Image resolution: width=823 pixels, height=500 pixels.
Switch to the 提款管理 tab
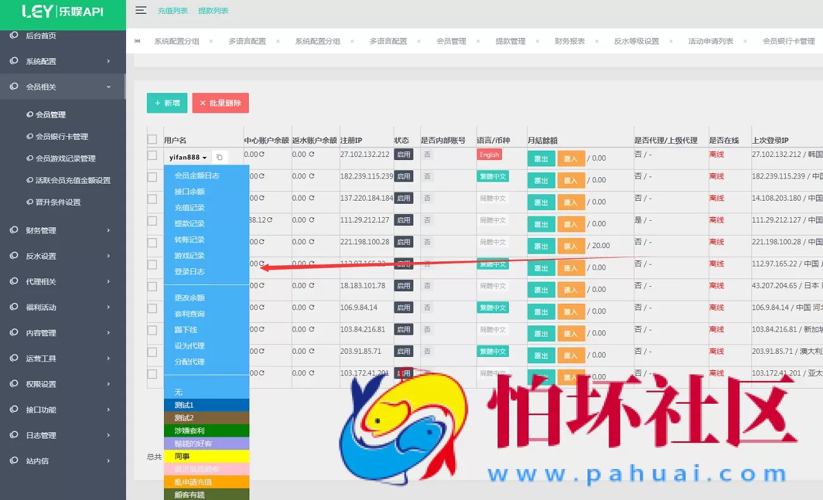510,41
